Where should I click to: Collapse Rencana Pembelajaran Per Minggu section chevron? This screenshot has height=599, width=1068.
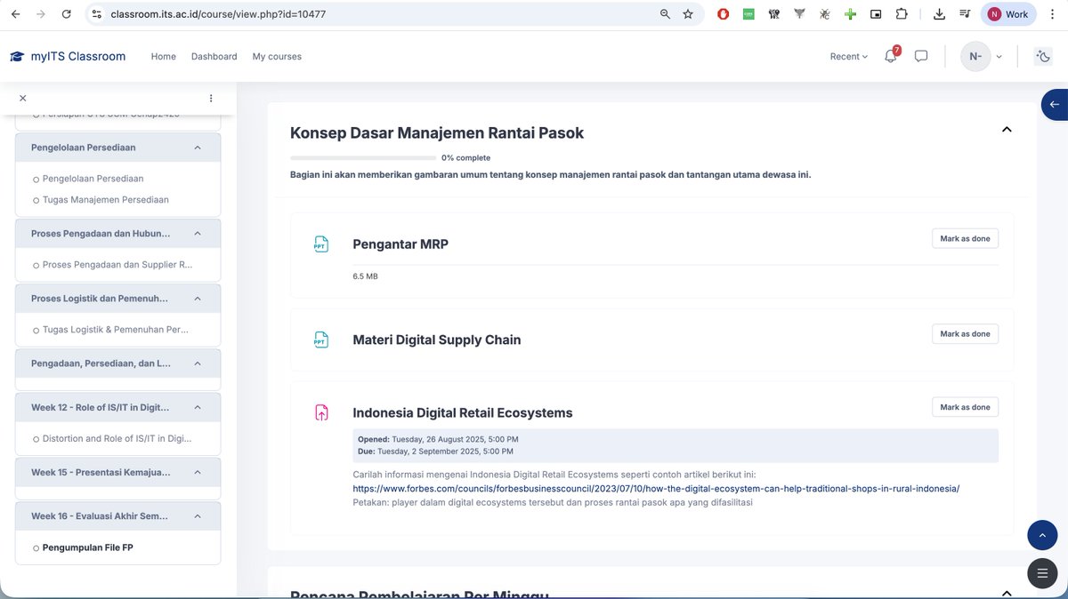(1007, 594)
